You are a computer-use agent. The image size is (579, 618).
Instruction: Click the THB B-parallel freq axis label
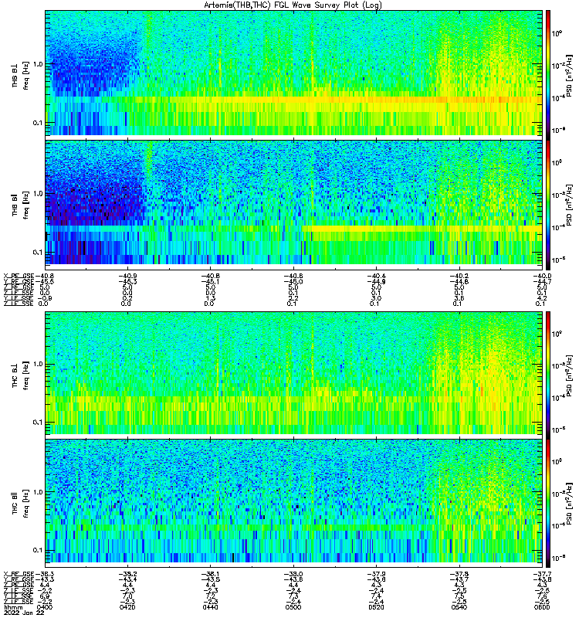(21, 204)
